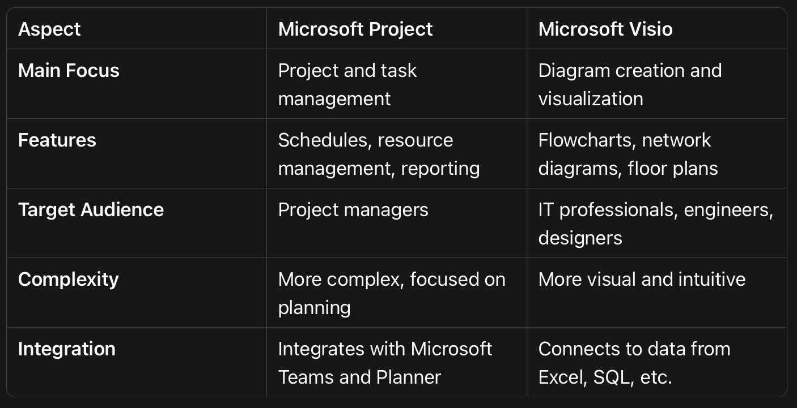Select 'Integrates with Microsoft Teams and Planner' cell
797x408 pixels.
385,363
